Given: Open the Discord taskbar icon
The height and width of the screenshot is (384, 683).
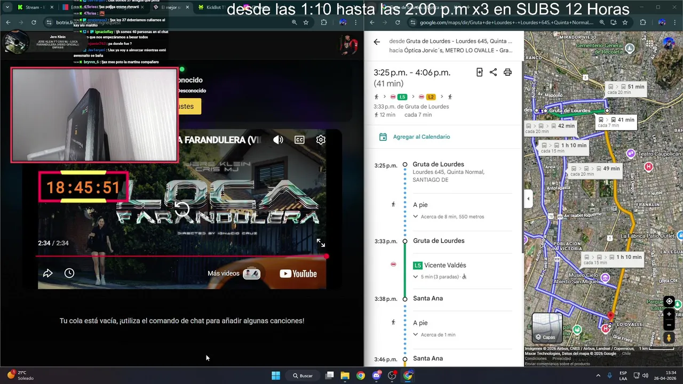Looking at the screenshot, I should click(x=377, y=375).
